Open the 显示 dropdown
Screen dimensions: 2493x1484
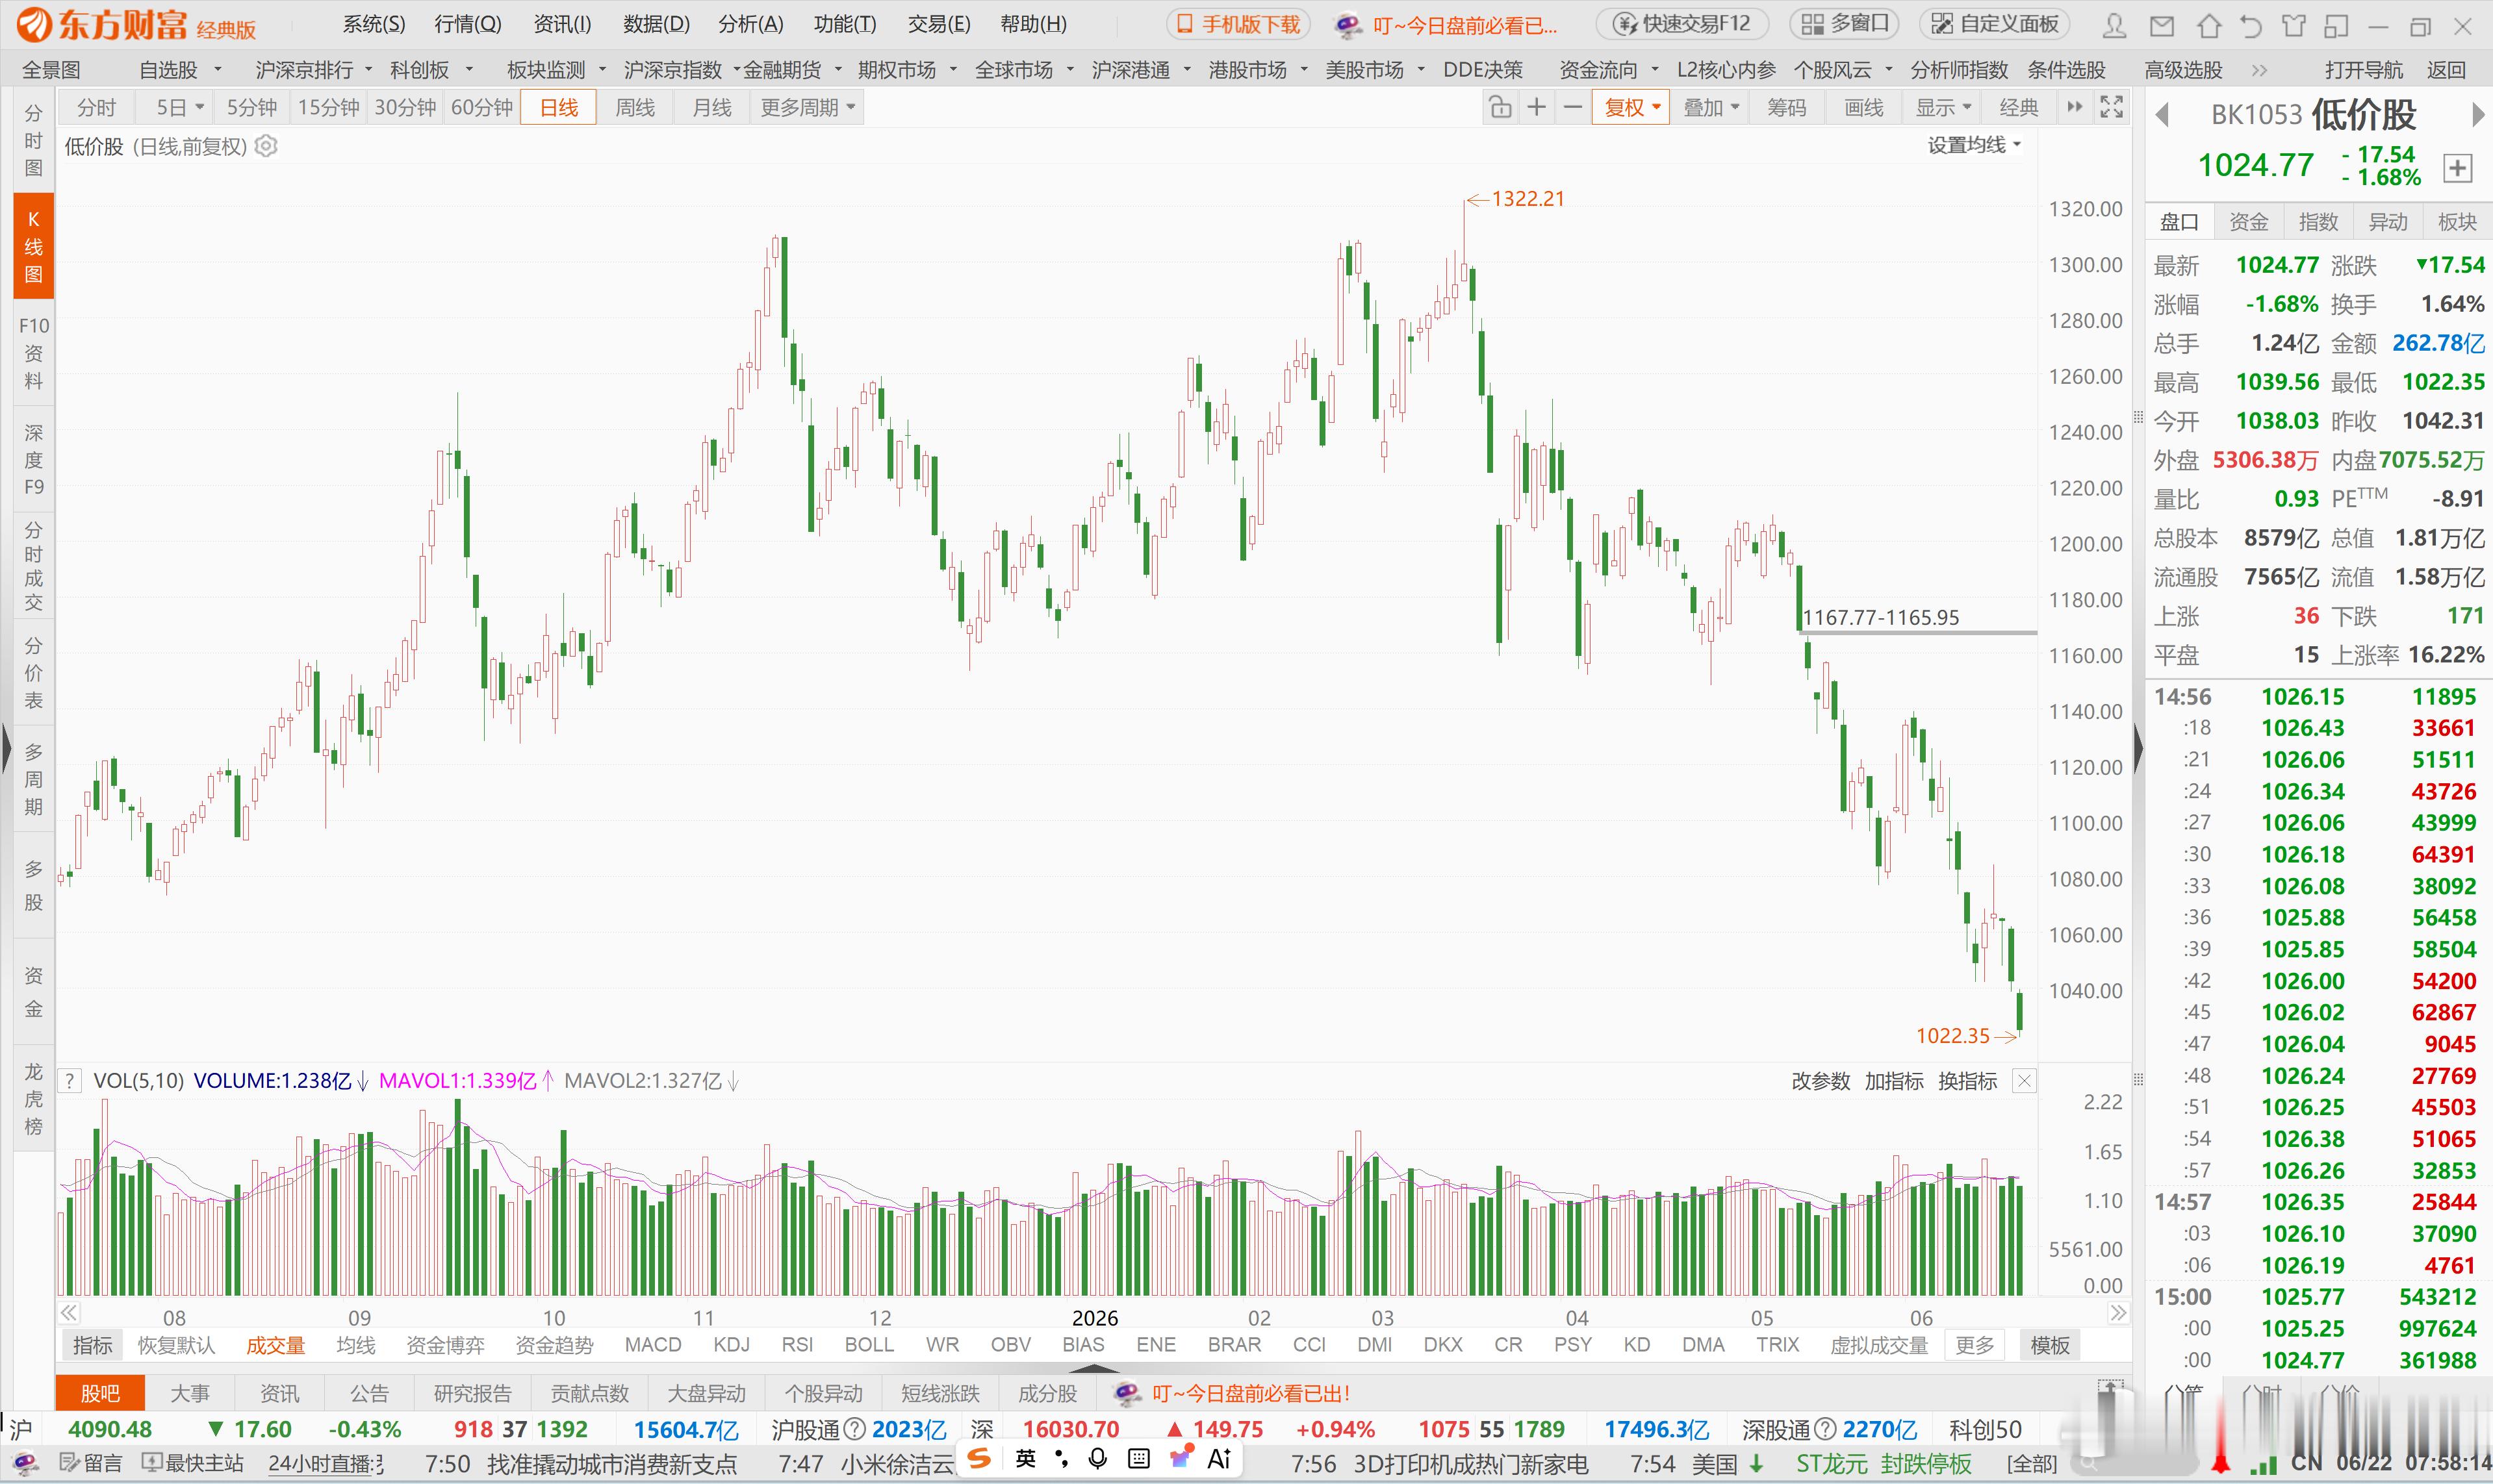(x=1943, y=107)
